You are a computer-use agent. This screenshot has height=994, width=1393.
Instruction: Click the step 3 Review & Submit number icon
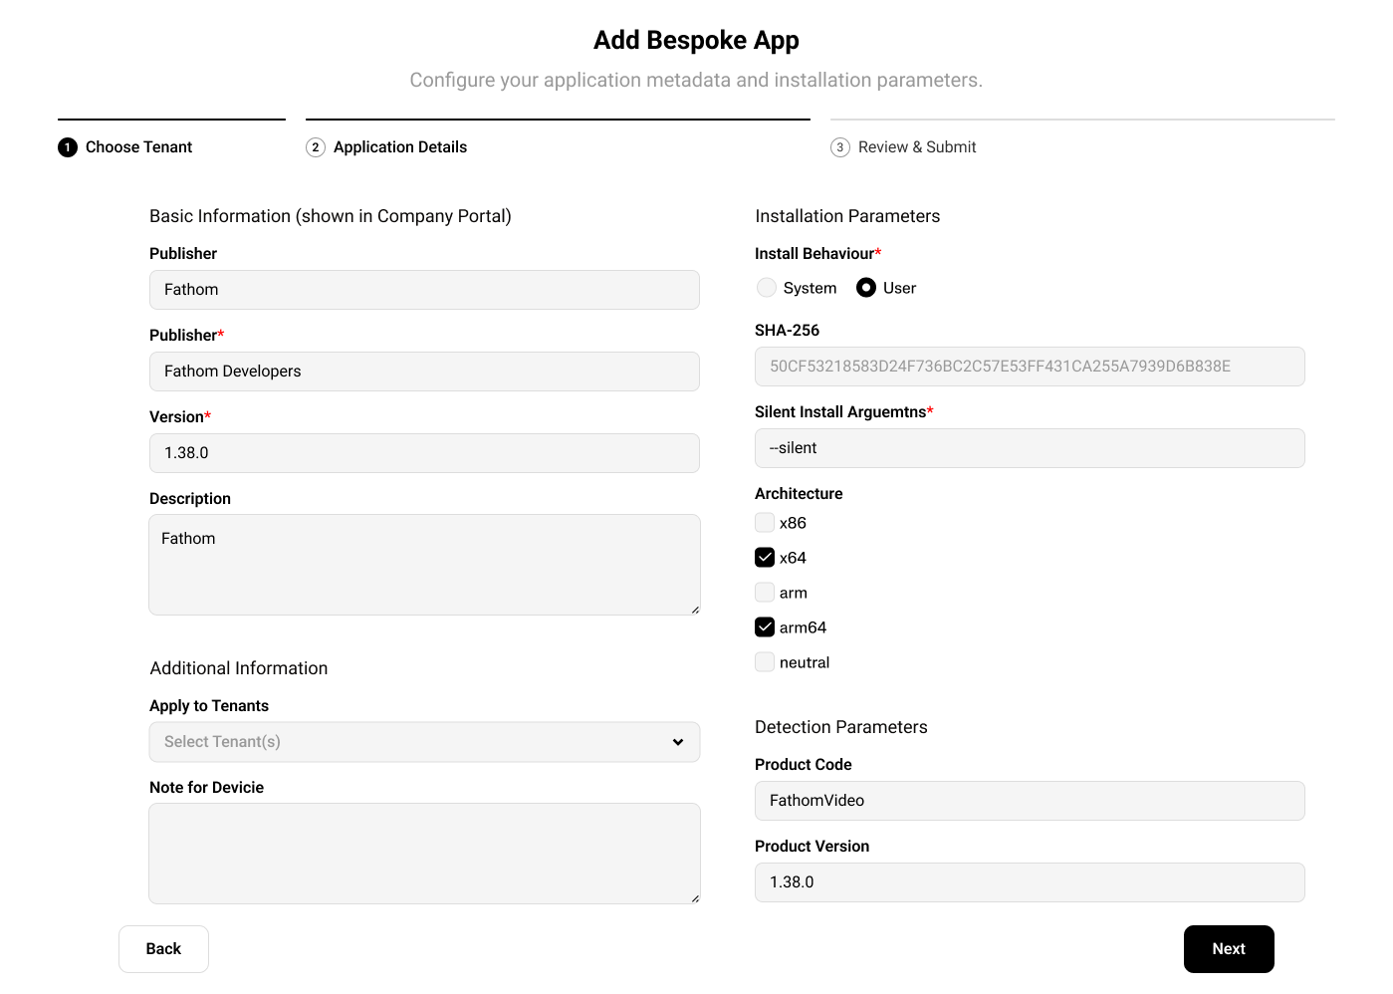pos(840,147)
